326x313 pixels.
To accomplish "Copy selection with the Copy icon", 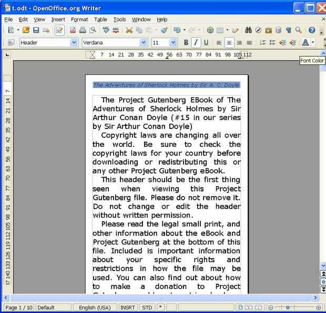I will click(x=139, y=30).
